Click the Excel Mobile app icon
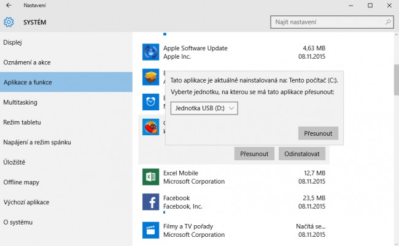 pos(150,177)
